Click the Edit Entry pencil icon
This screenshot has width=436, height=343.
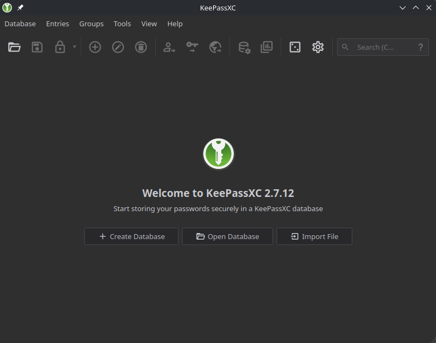pos(118,47)
